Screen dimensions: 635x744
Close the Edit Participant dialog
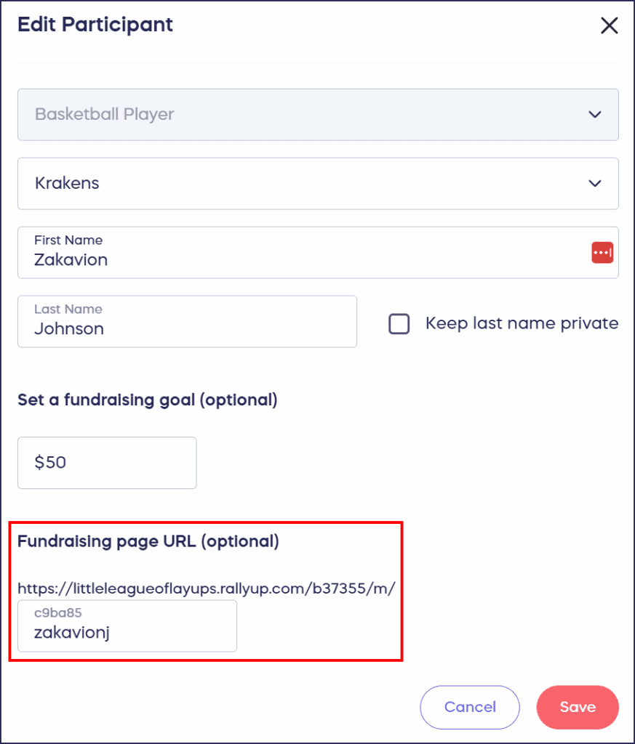click(609, 25)
